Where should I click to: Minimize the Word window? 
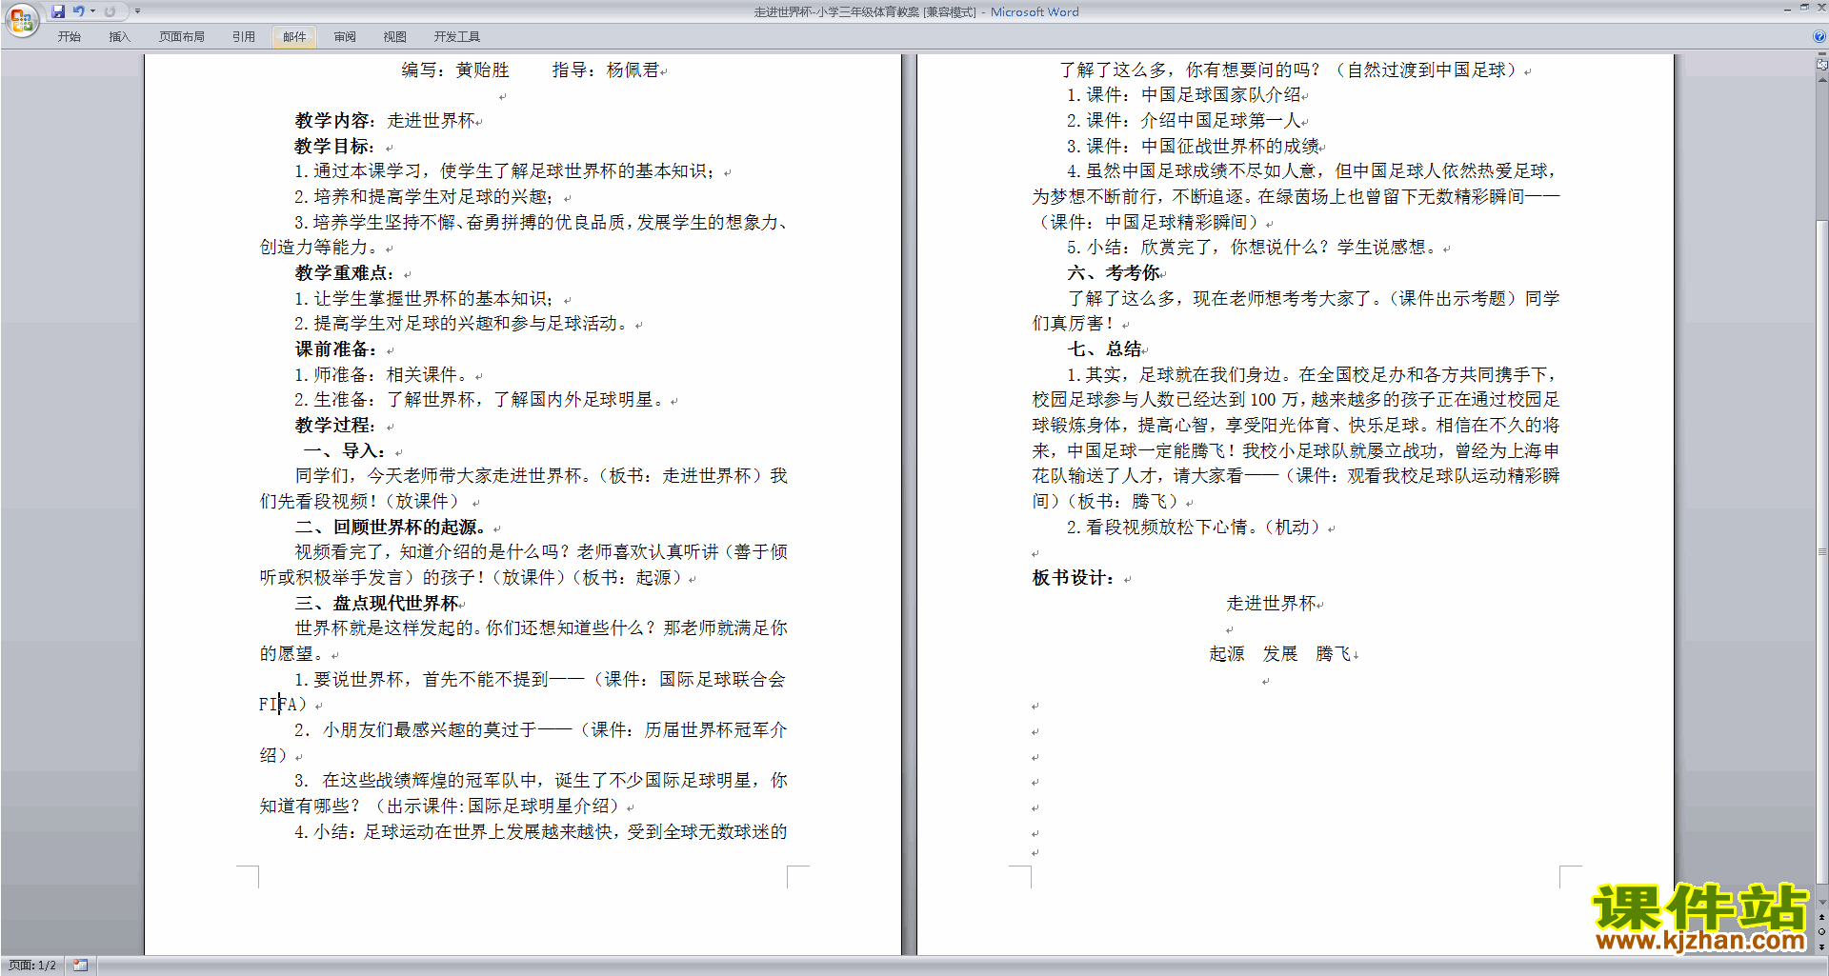[x=1787, y=9]
